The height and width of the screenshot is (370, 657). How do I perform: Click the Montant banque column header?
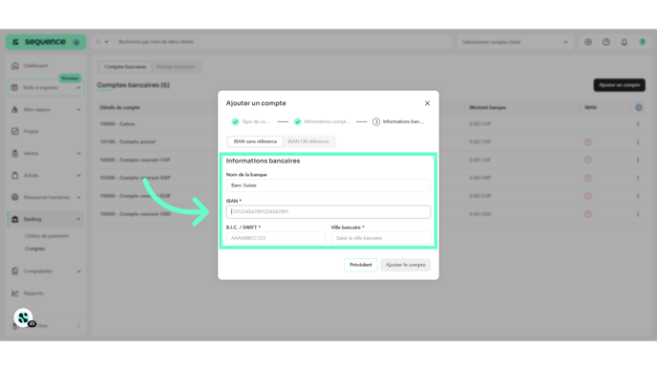tap(487, 108)
